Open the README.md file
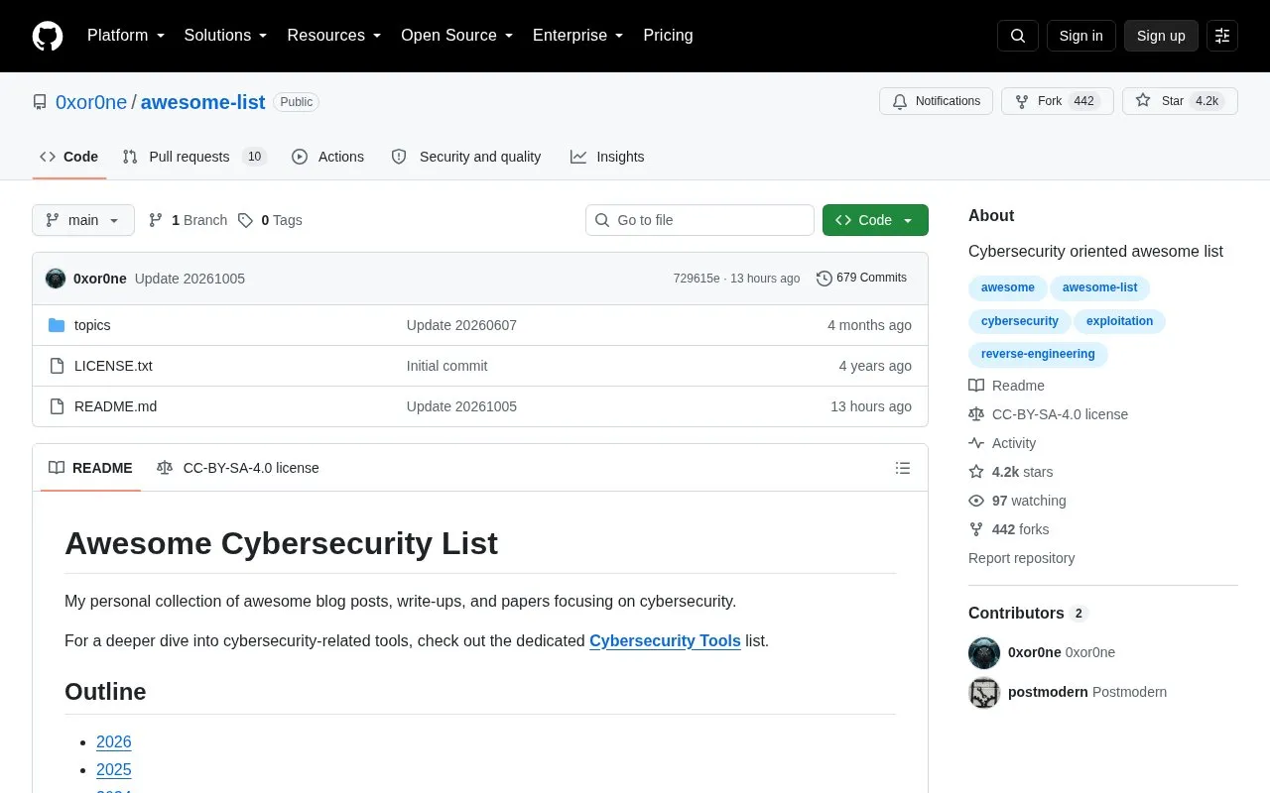Viewport: 1270px width, 793px height. (x=115, y=406)
